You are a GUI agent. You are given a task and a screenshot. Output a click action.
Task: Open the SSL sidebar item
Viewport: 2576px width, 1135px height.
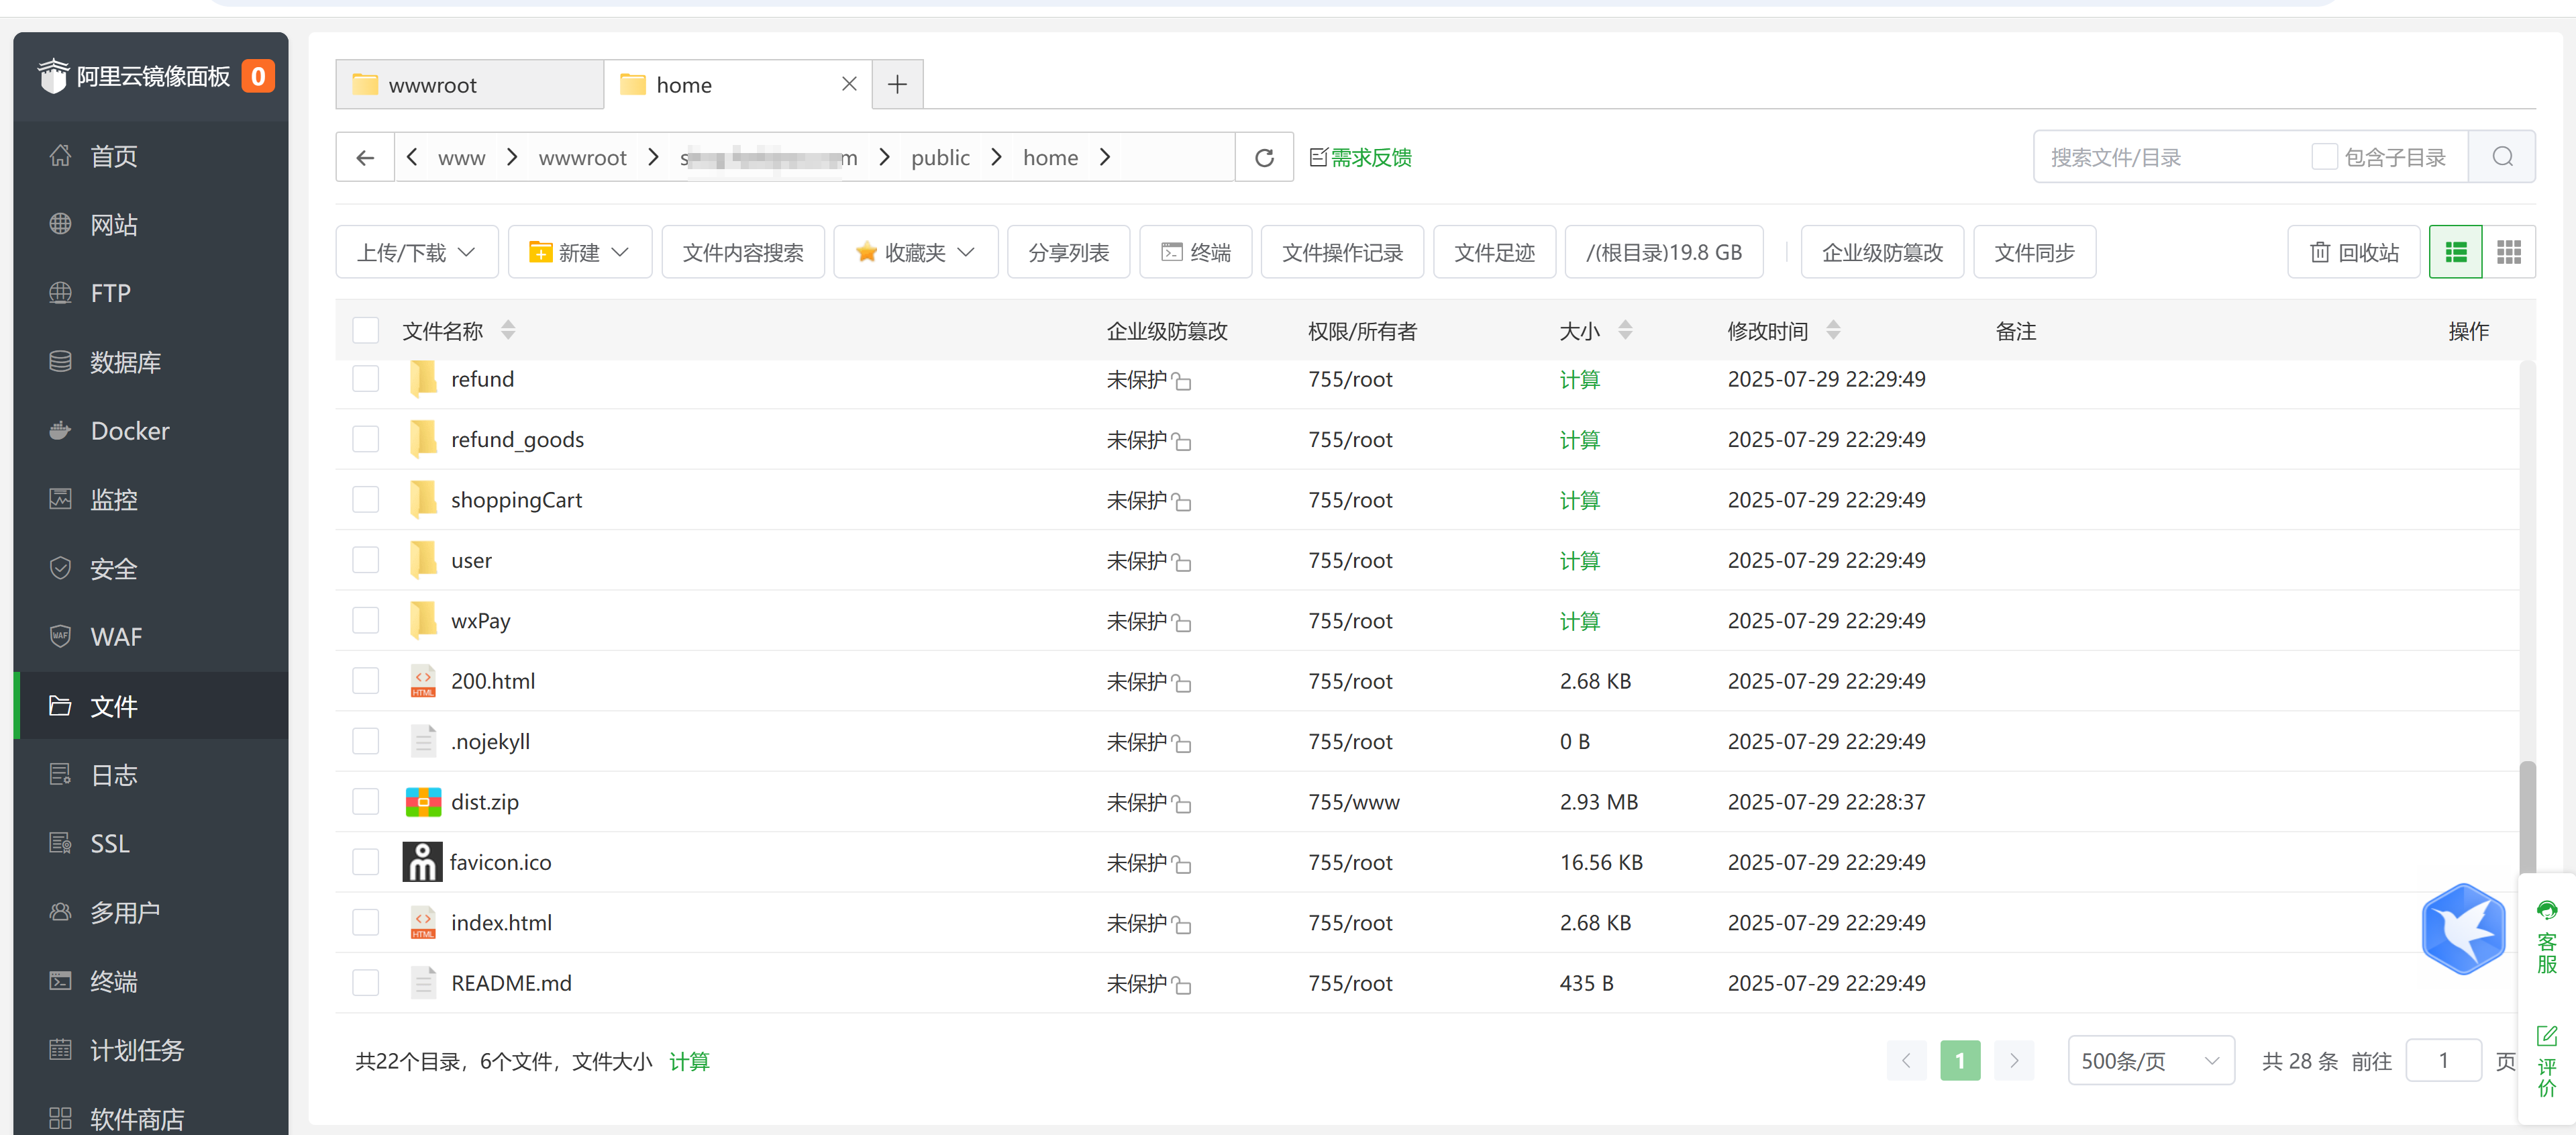[151, 843]
